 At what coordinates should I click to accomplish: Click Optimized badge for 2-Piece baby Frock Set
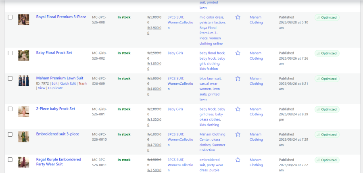327,109
